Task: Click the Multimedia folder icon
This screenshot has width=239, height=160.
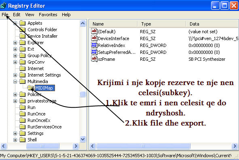Action: point(22,81)
